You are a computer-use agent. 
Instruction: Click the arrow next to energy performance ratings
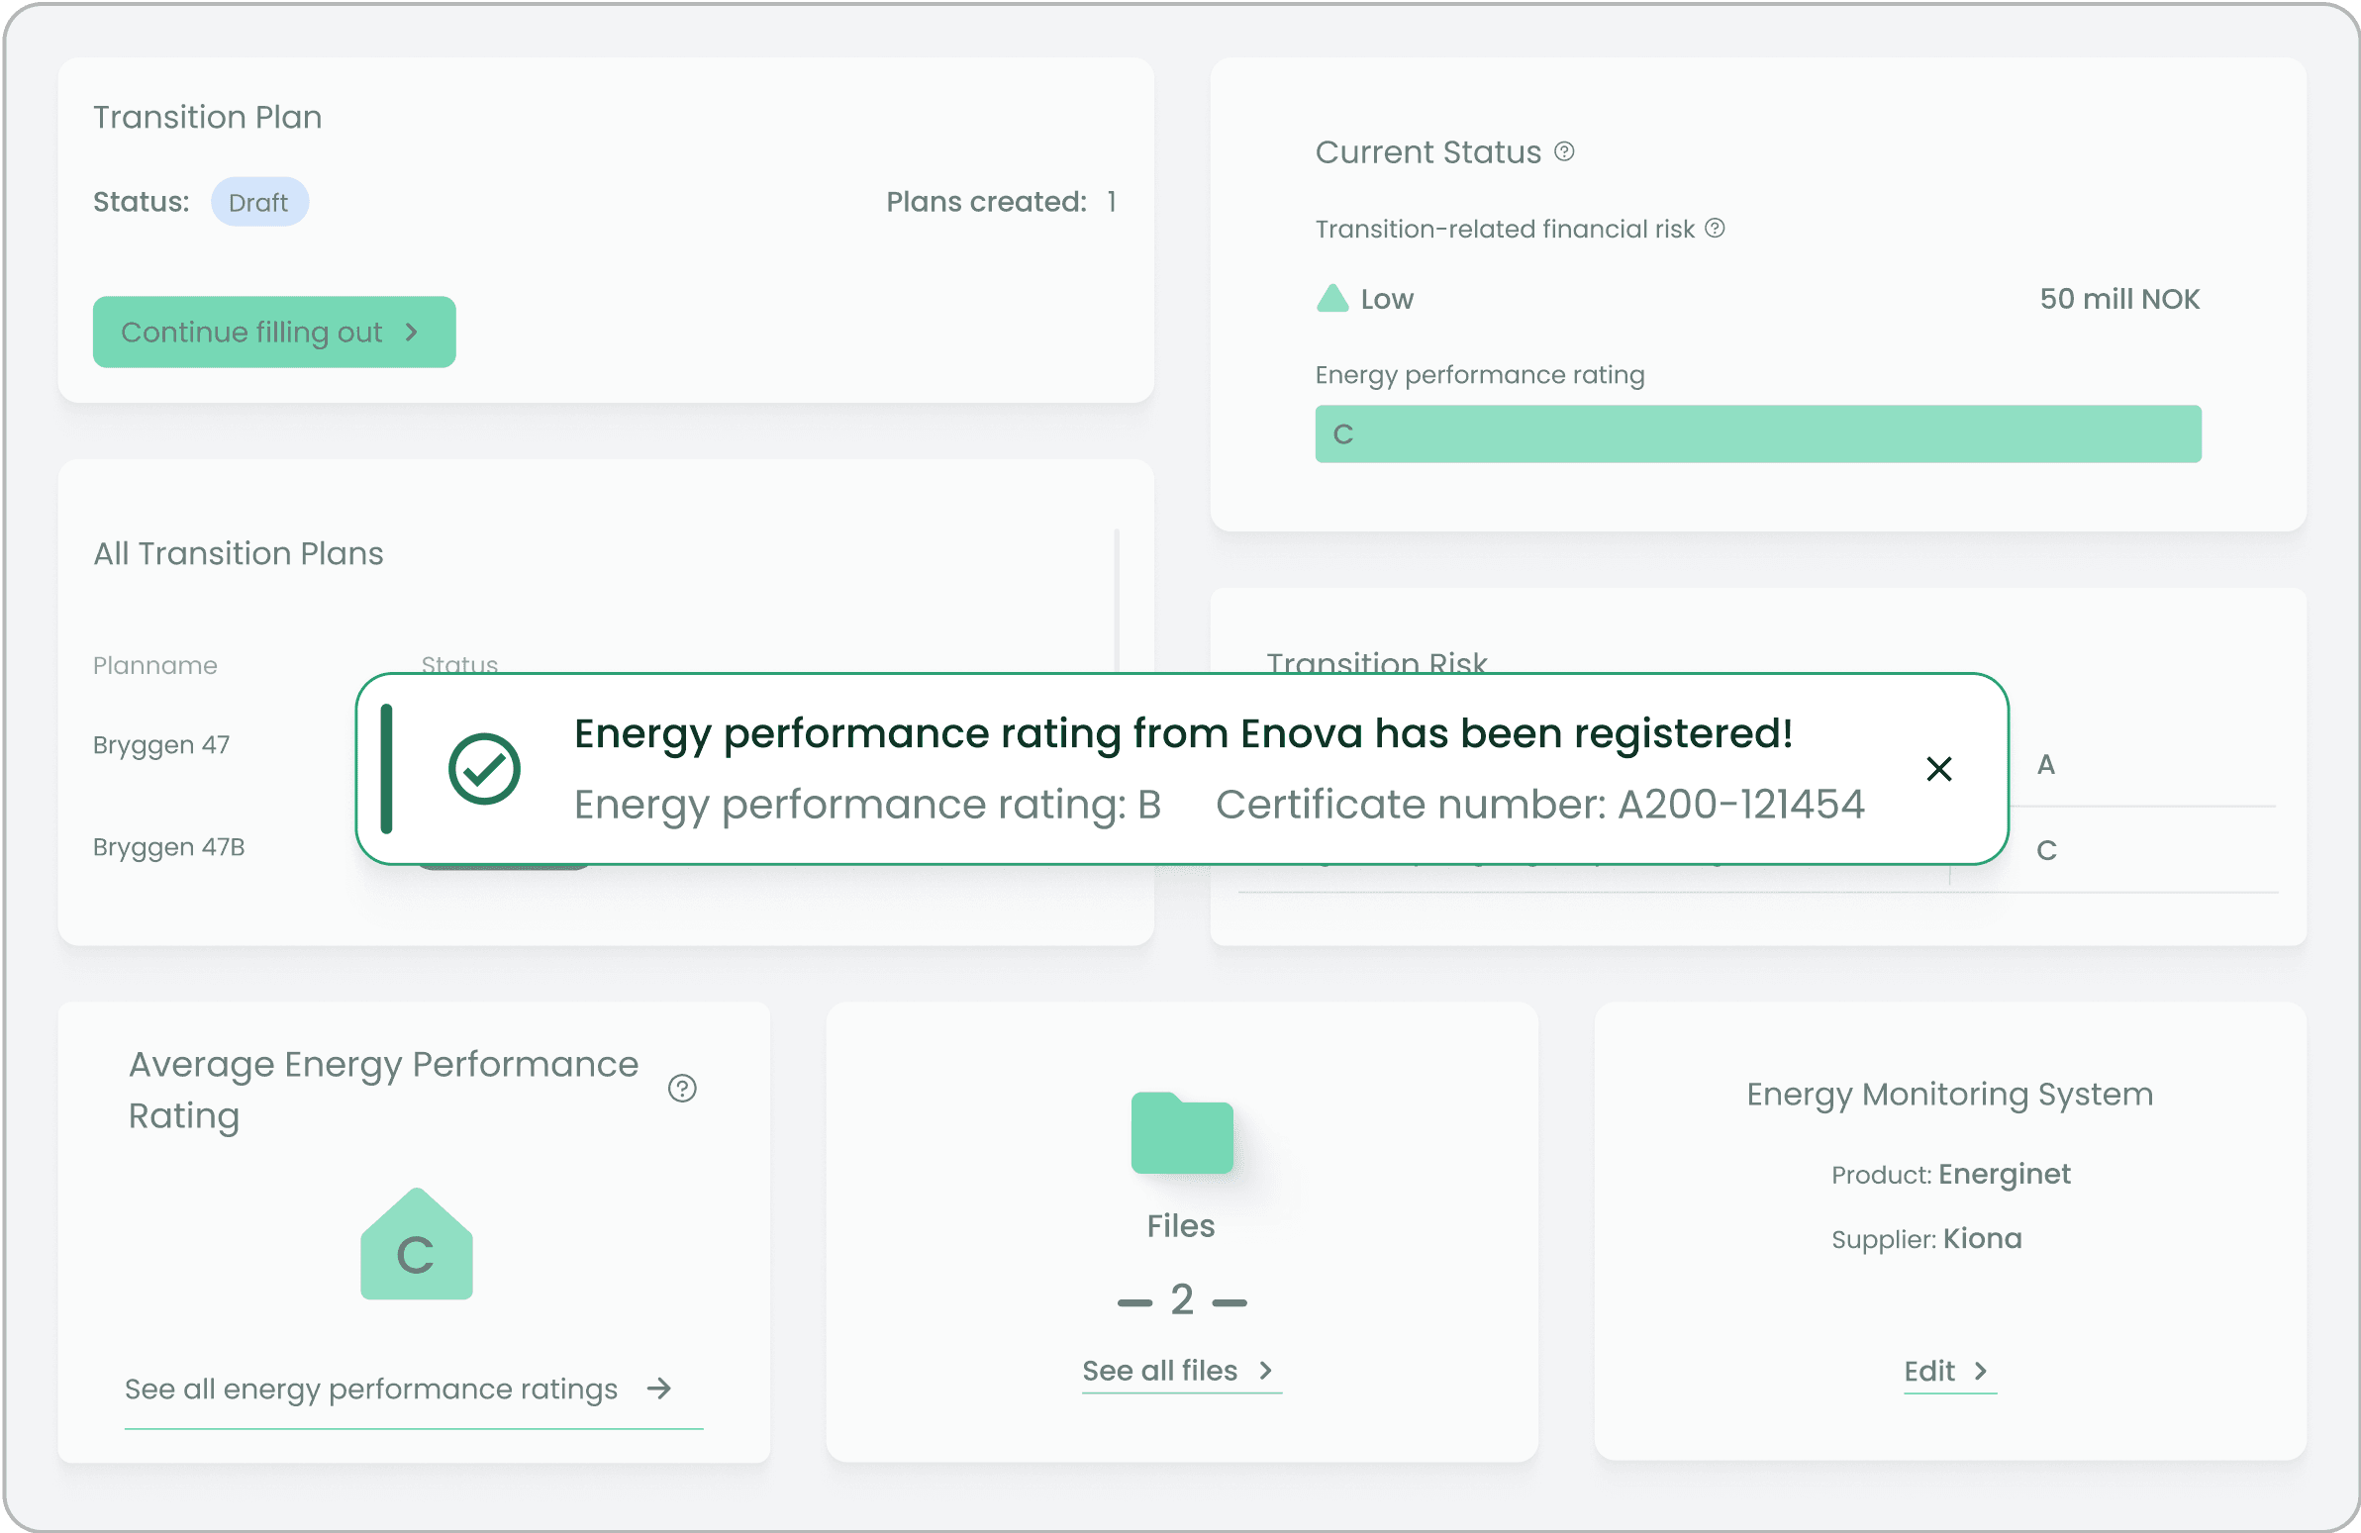658,1389
